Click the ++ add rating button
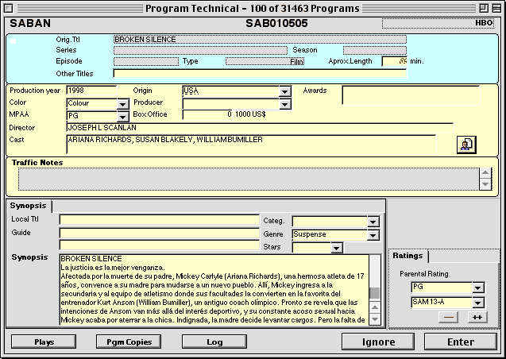Image resolution: width=506 pixels, height=359 pixels. (477, 317)
